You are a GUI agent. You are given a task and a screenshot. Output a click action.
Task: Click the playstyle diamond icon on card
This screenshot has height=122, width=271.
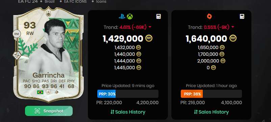click(17, 55)
